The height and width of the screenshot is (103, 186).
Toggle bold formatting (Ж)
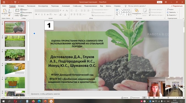(x=36, y=15)
